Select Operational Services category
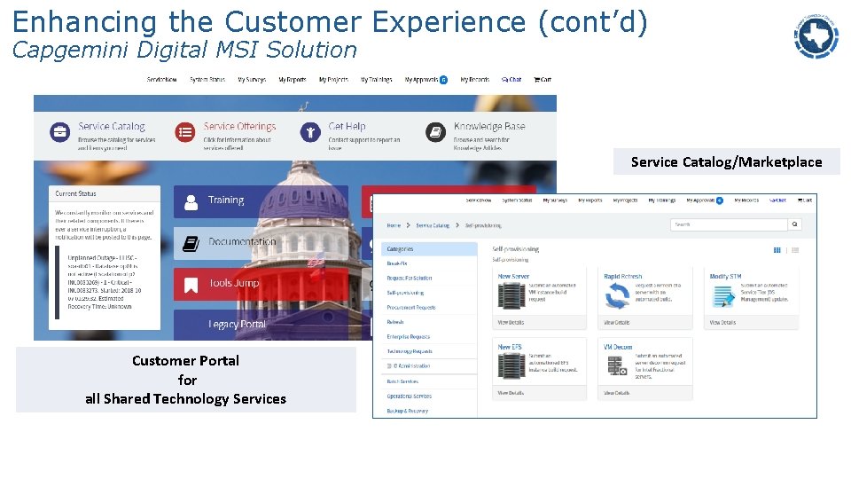 click(409, 397)
